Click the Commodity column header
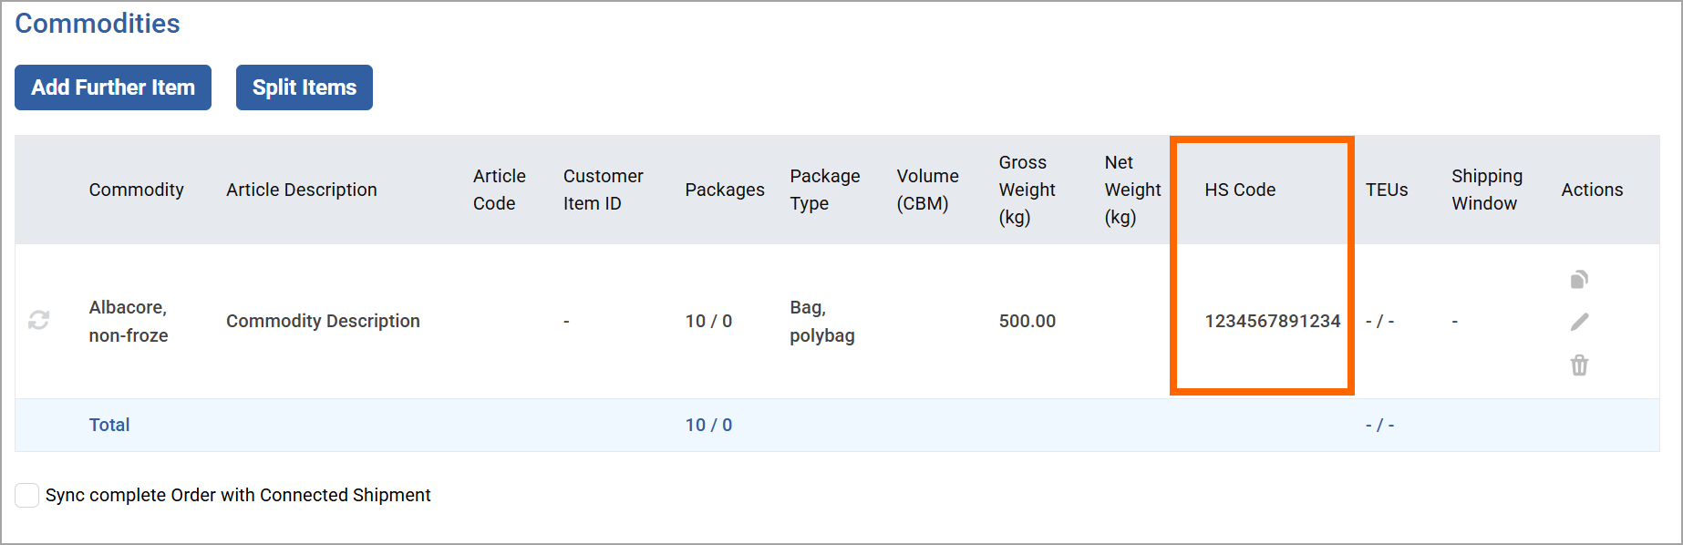Screen dimensions: 1683x545 [137, 190]
